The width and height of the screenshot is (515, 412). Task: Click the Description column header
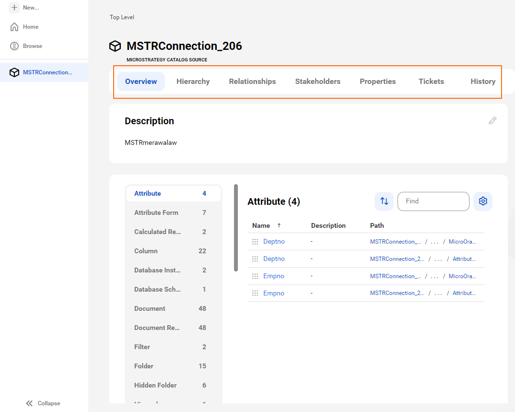pos(328,226)
